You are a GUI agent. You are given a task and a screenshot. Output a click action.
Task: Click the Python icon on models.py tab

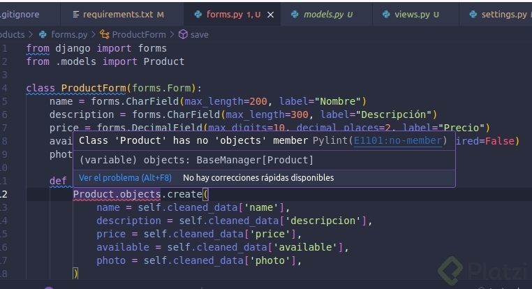click(x=295, y=14)
